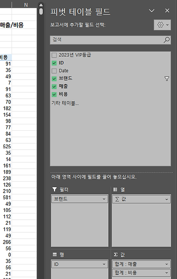The image size is (177, 279).
Task: Select the cell with value 266
Action: click(x=6, y=242)
